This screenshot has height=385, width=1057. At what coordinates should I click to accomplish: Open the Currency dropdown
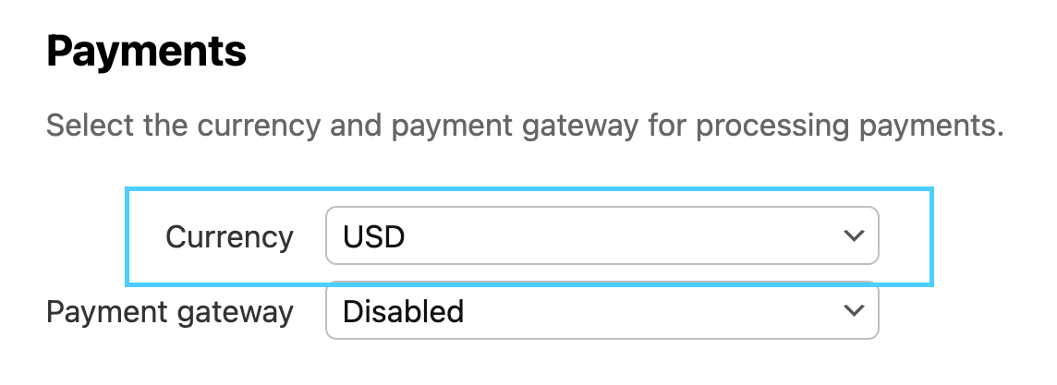click(601, 236)
